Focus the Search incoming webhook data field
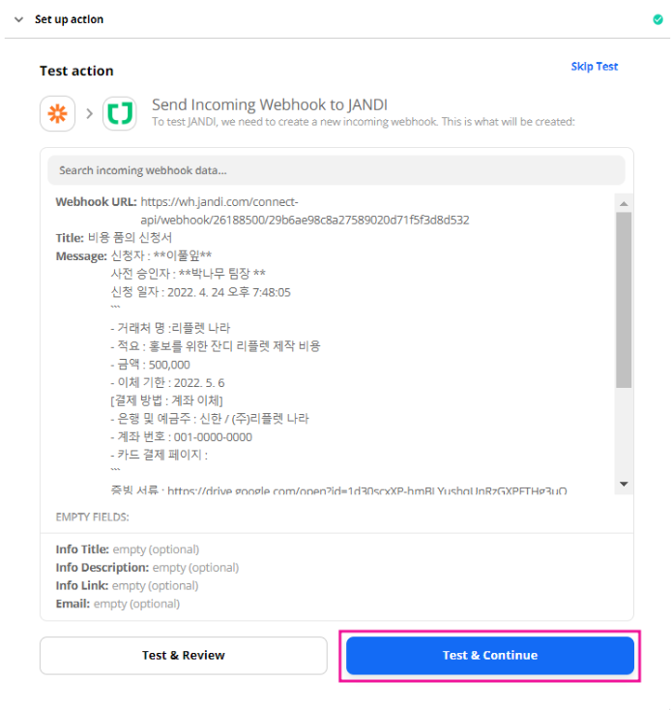 coord(336,170)
